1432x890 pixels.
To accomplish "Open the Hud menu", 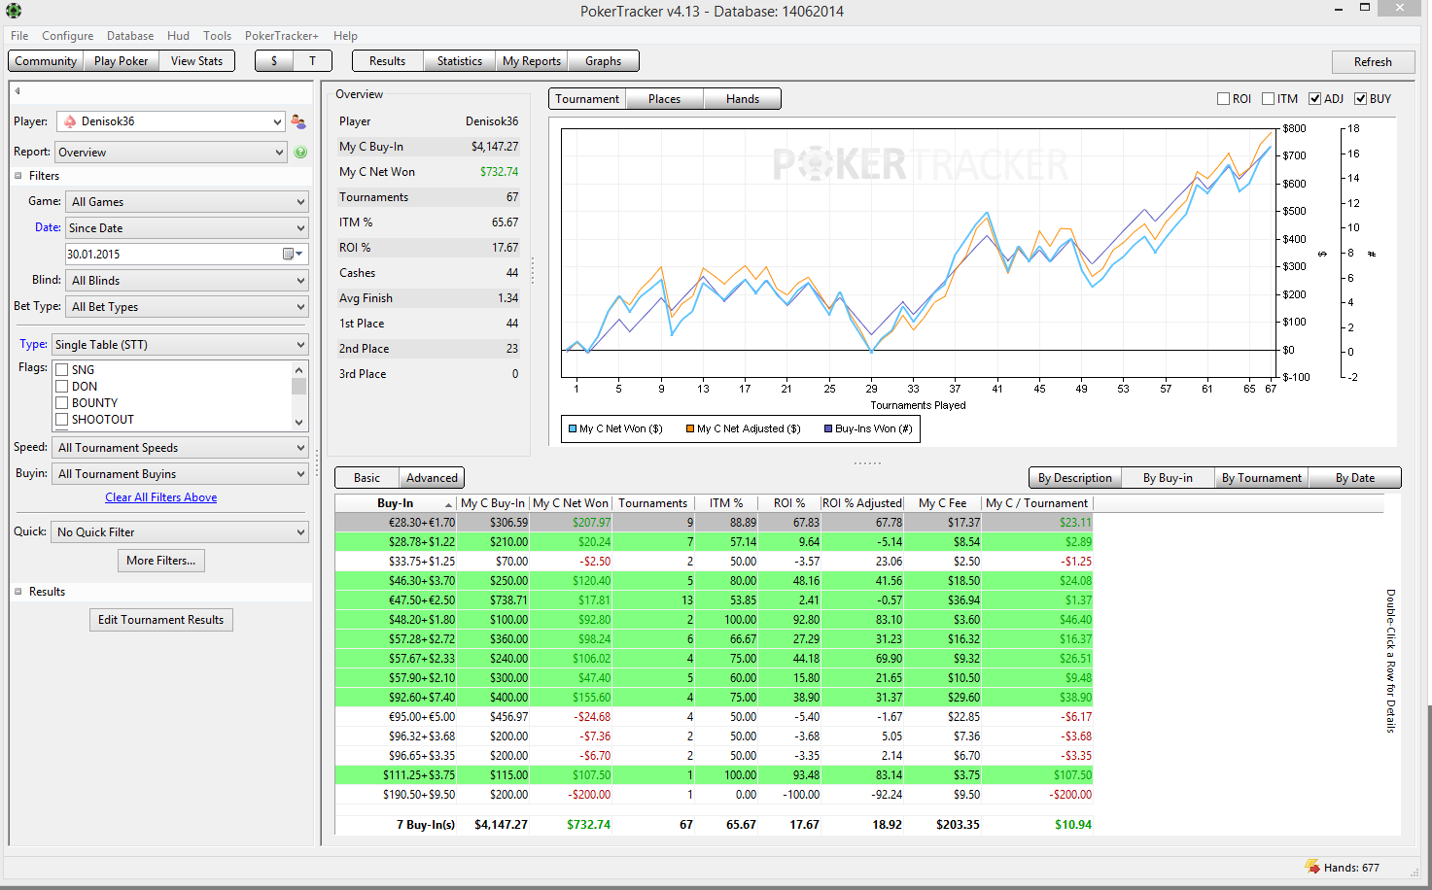I will point(178,36).
